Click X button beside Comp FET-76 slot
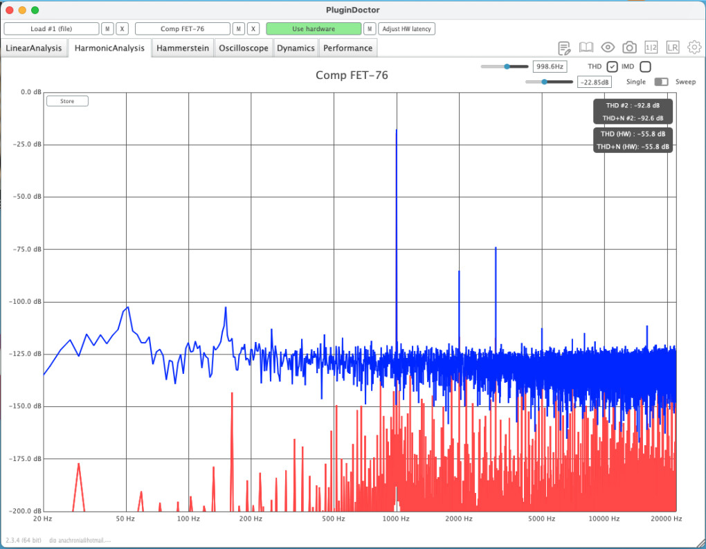The image size is (706, 549). point(253,29)
